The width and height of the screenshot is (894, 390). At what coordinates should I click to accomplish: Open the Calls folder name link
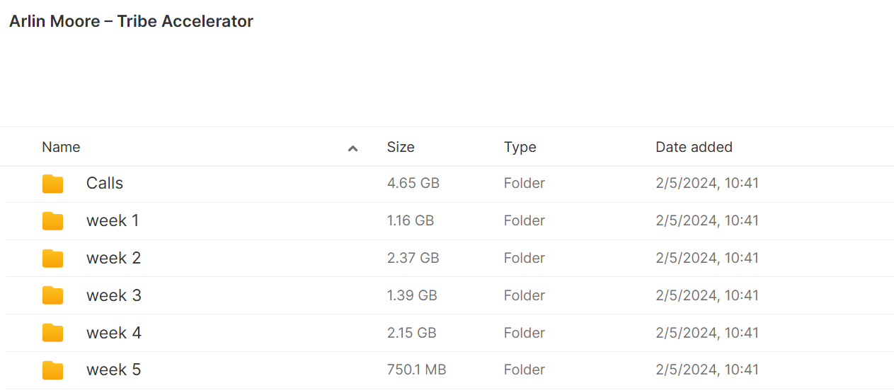105,183
